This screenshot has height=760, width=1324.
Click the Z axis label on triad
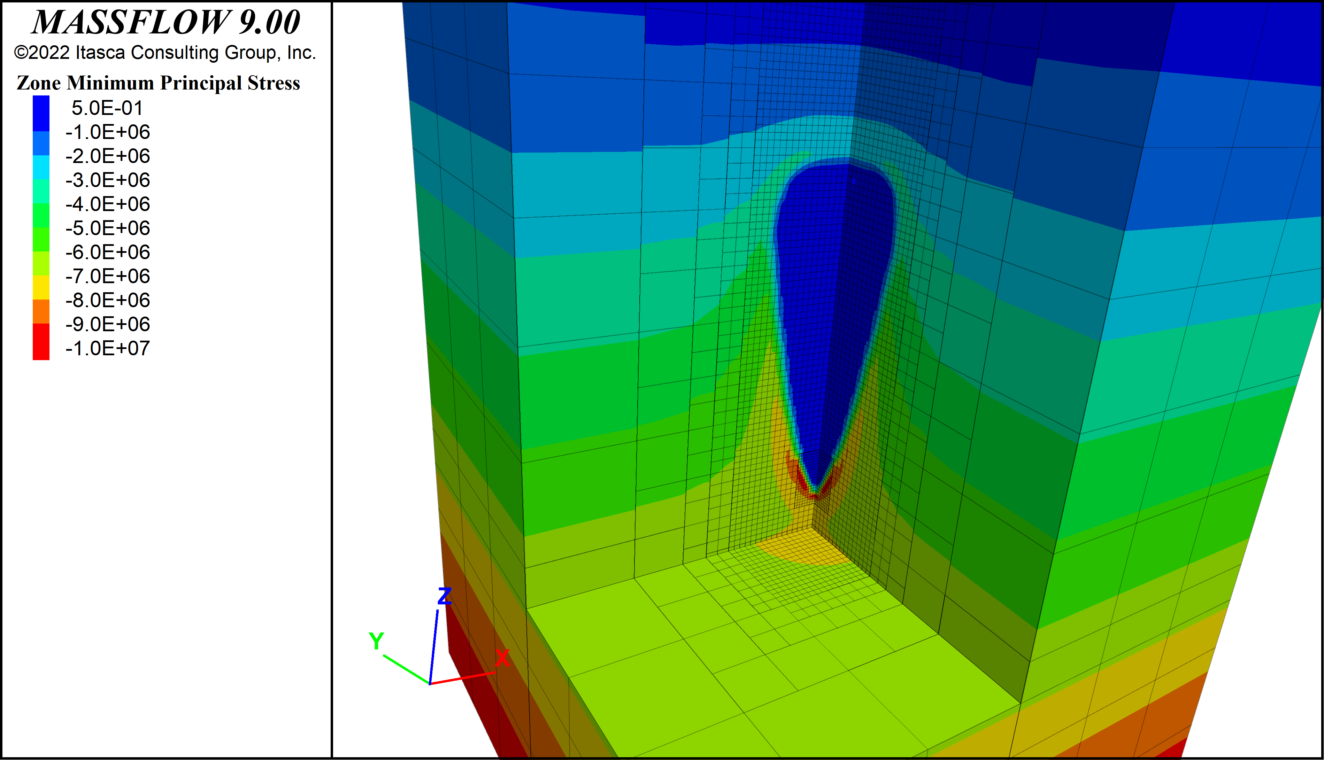coord(444,596)
